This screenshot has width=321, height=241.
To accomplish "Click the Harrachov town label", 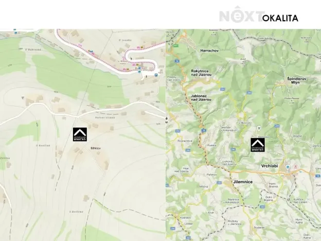I will pos(209,50).
